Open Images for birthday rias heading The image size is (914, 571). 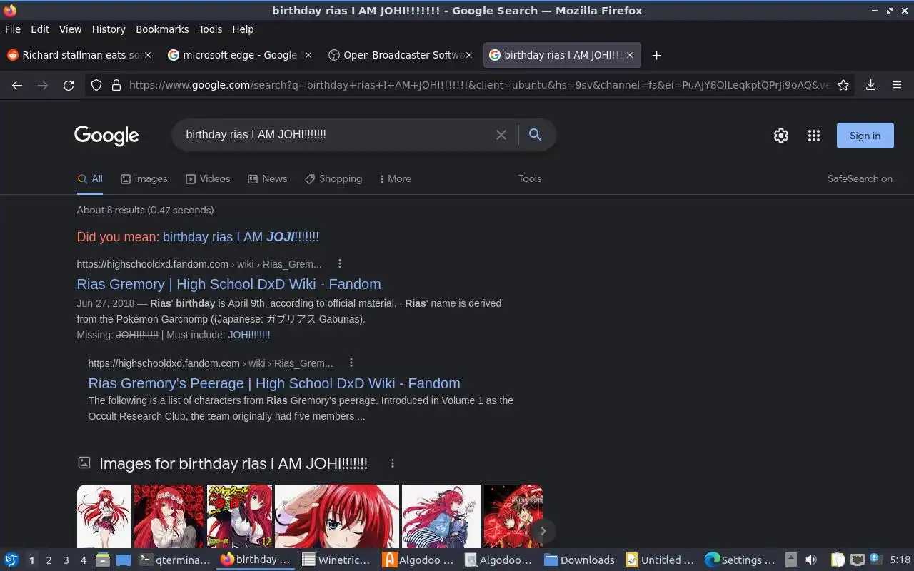coord(233,463)
